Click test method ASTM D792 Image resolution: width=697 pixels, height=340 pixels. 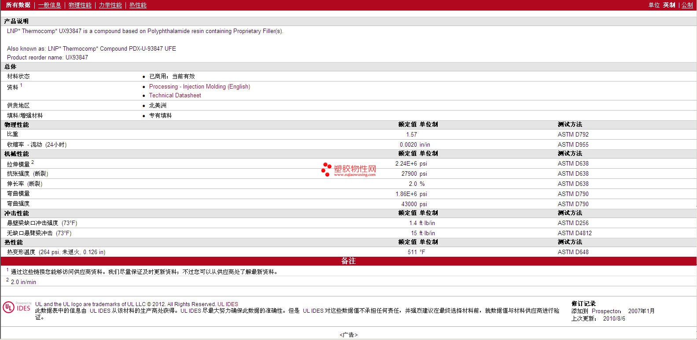coord(573,135)
